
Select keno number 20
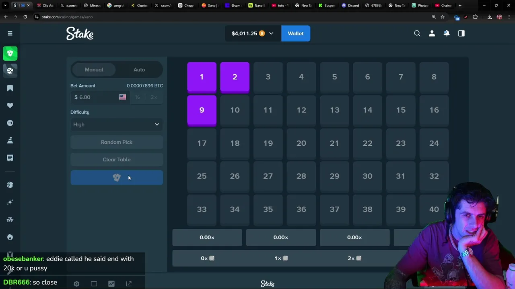301,144
